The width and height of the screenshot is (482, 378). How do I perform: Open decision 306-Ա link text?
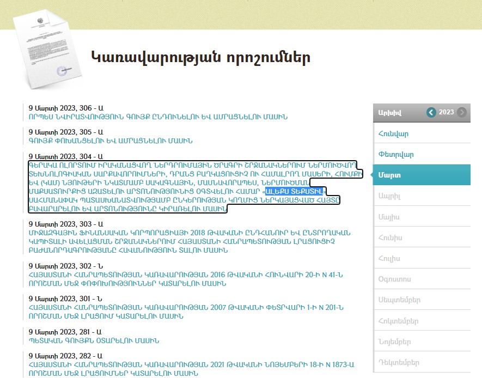158,117
